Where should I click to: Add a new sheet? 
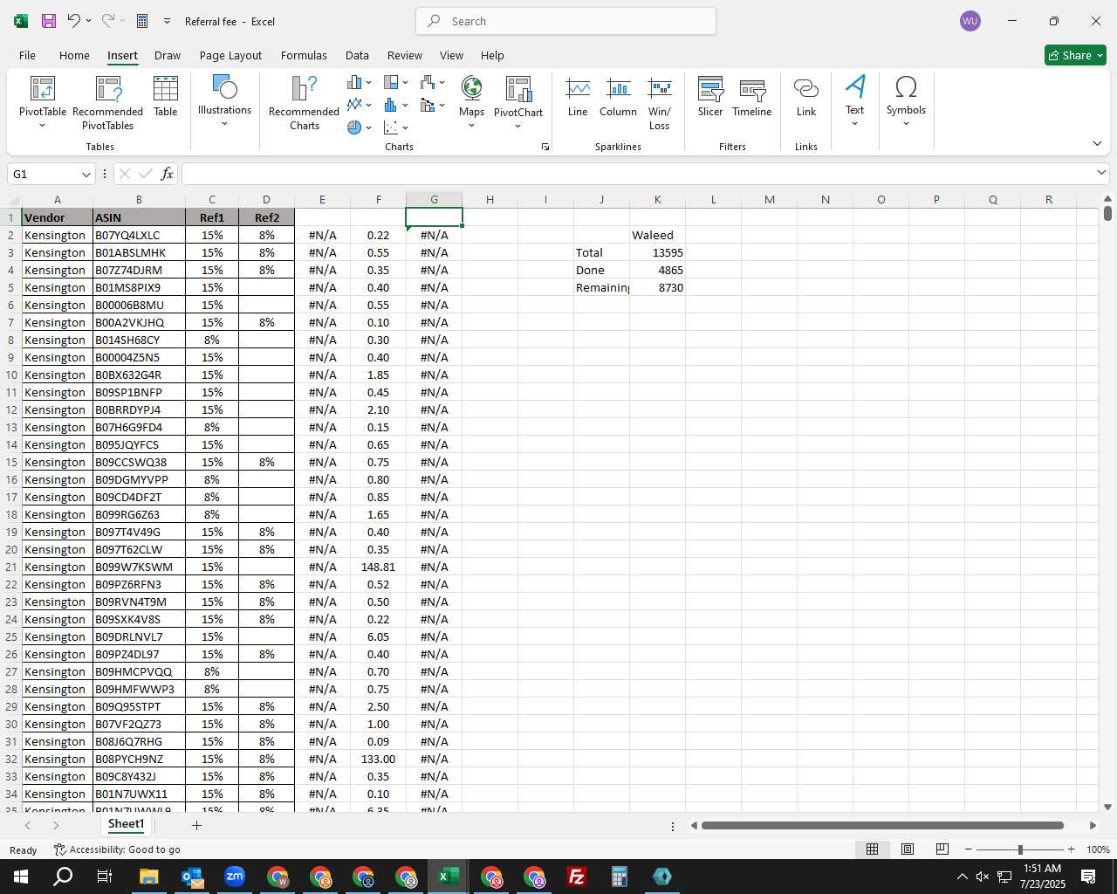[196, 825]
